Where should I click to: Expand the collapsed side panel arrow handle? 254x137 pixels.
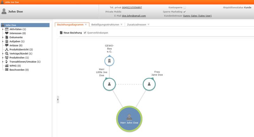(x=58, y=99)
